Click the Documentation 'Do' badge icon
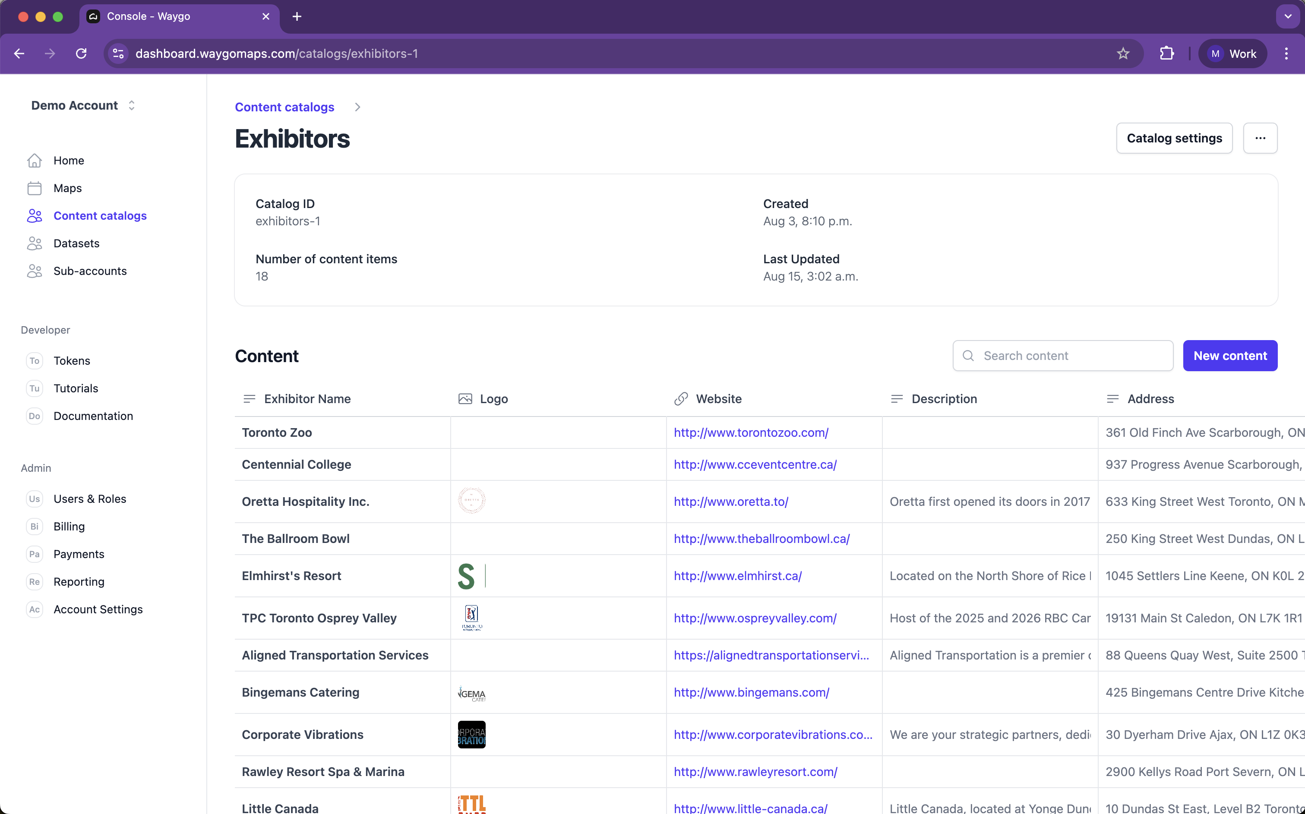 point(35,416)
